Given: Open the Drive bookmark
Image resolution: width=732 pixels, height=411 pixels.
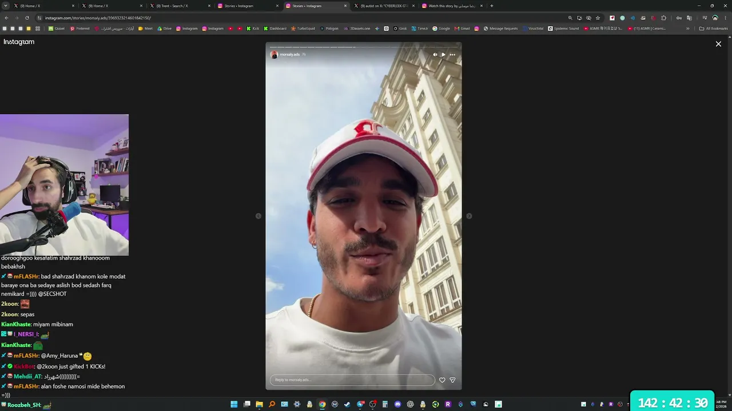Looking at the screenshot, I should pos(164,29).
